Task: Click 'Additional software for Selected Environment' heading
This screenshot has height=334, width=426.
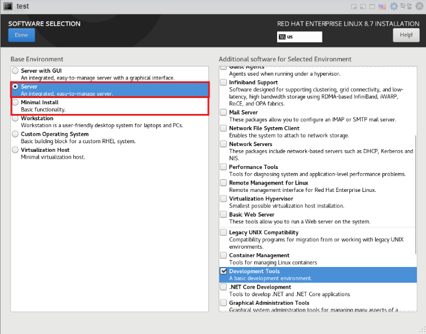Action: [x=285, y=59]
